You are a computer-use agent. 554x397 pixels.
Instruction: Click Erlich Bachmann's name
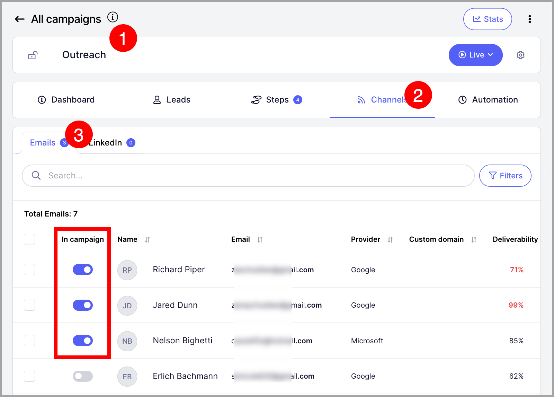click(185, 376)
